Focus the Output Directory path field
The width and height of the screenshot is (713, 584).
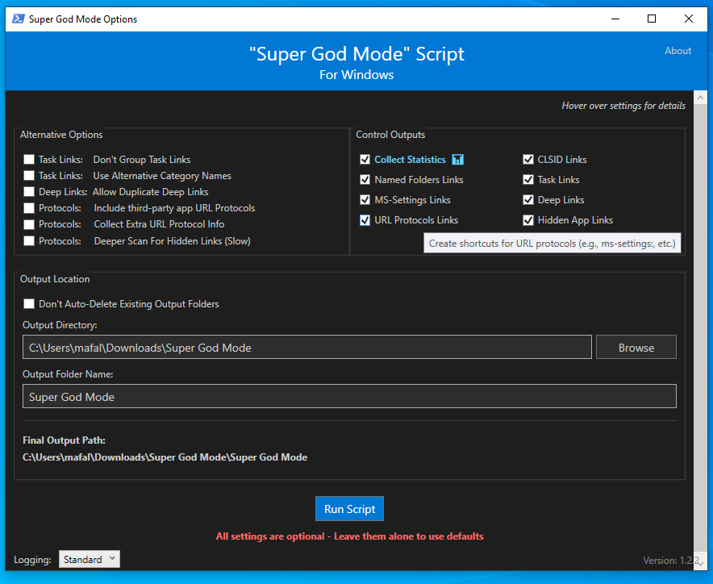(x=307, y=348)
